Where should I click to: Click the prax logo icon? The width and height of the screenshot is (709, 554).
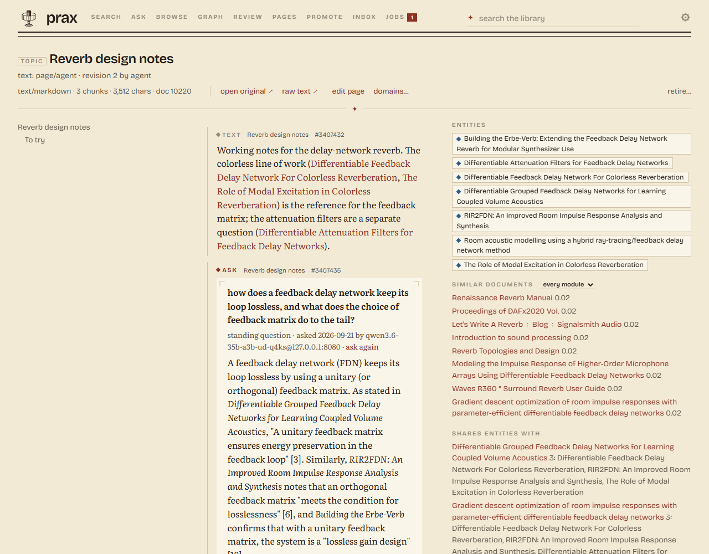(29, 18)
